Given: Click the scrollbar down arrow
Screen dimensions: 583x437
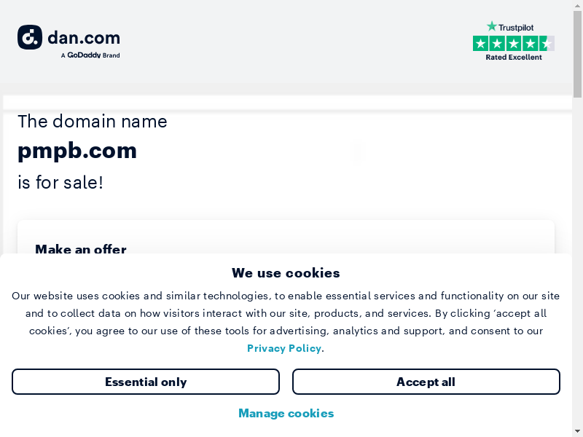Looking at the screenshot, I should pos(577,431).
